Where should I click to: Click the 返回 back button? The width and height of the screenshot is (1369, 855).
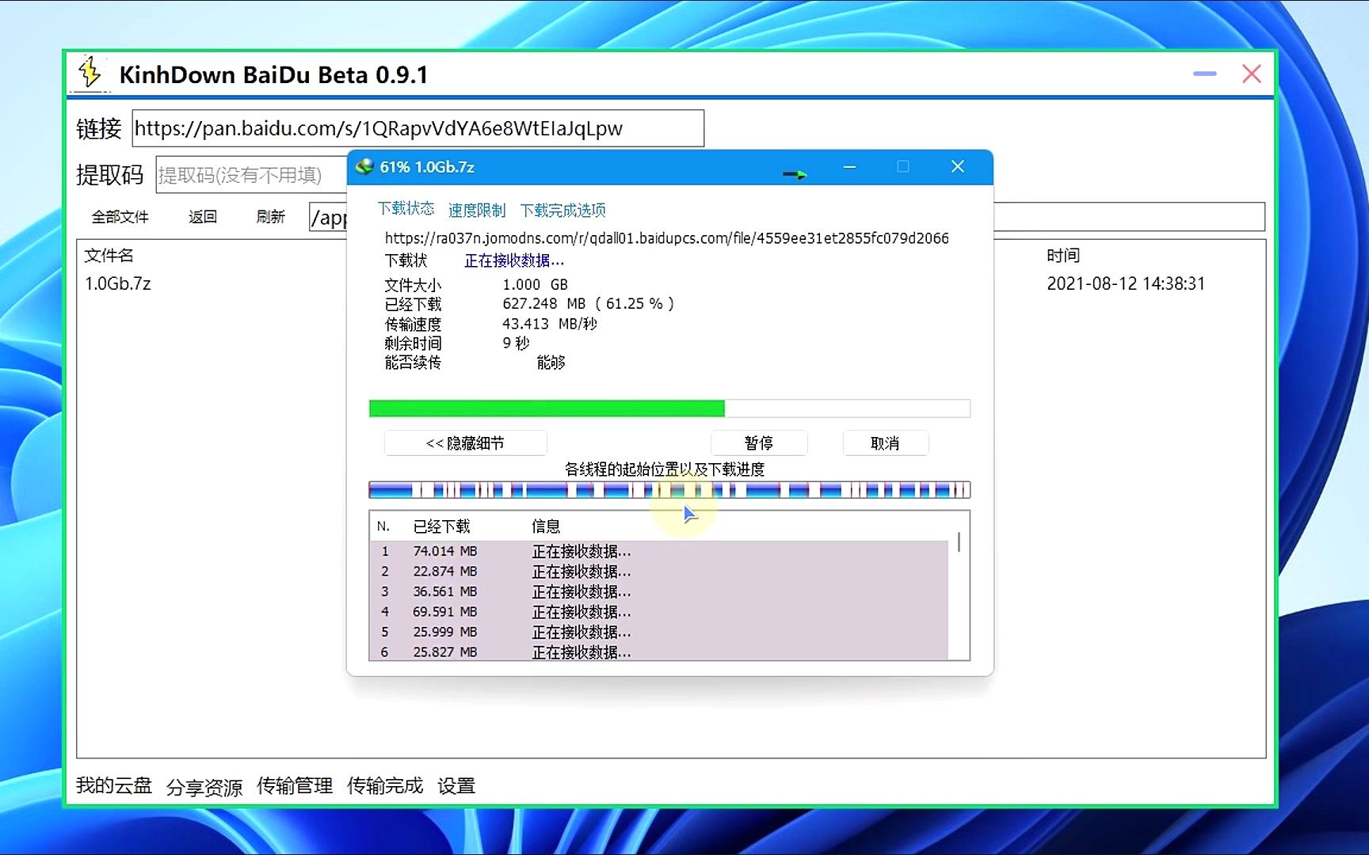coord(203,217)
